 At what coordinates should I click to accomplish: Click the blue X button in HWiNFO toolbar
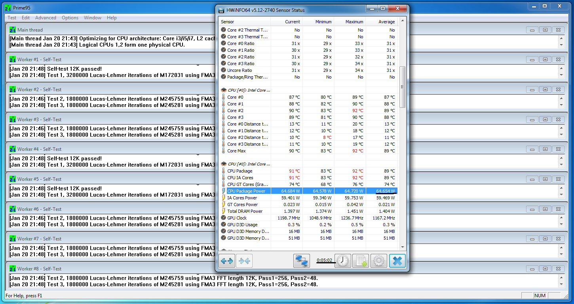click(397, 261)
